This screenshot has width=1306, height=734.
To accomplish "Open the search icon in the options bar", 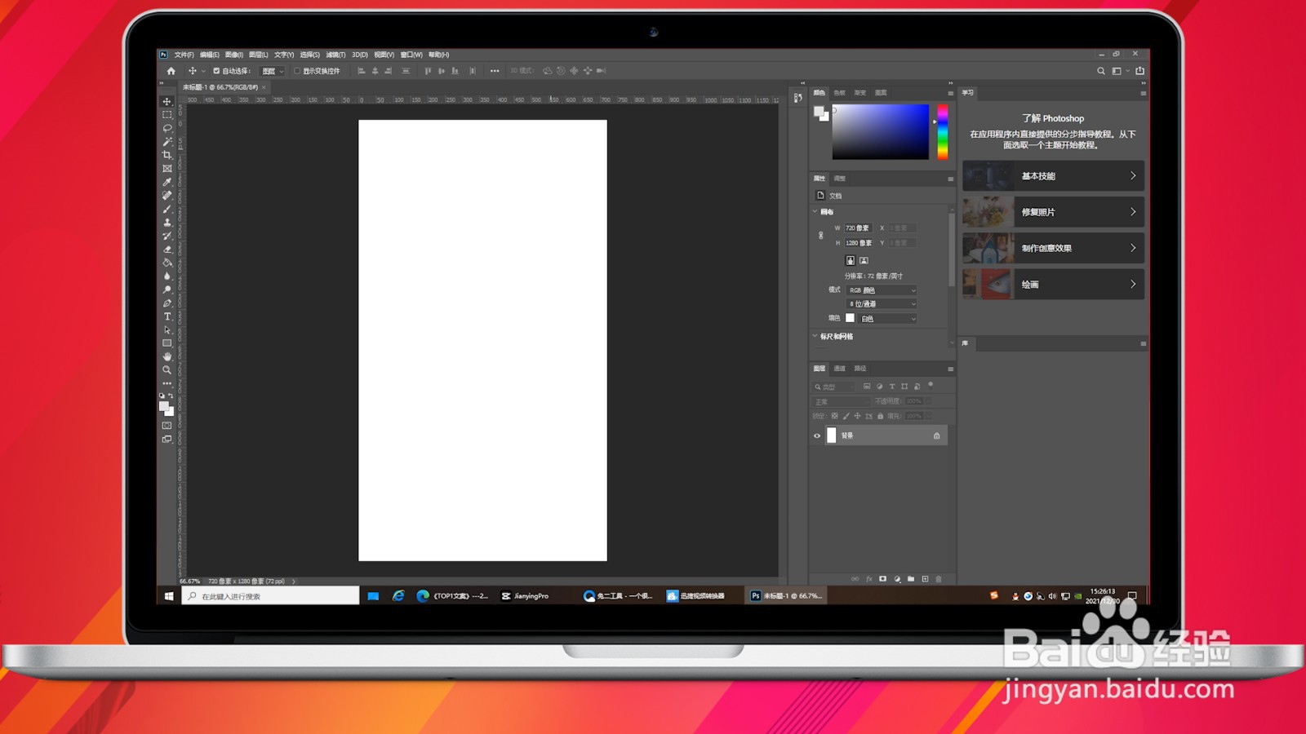I will (1101, 71).
